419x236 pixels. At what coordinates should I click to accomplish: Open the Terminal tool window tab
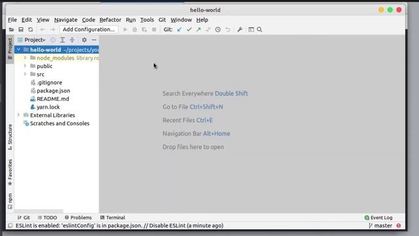[113, 218]
